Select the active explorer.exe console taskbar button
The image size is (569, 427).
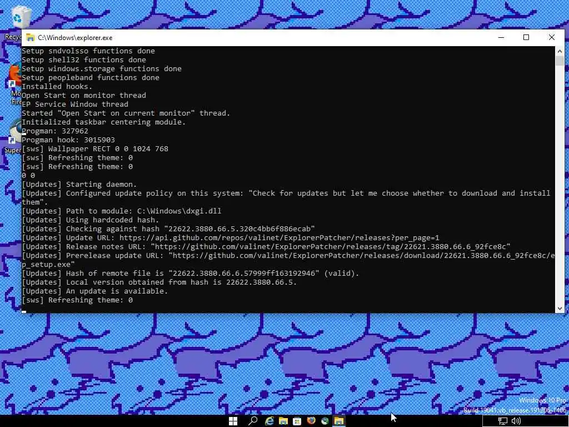point(339,421)
